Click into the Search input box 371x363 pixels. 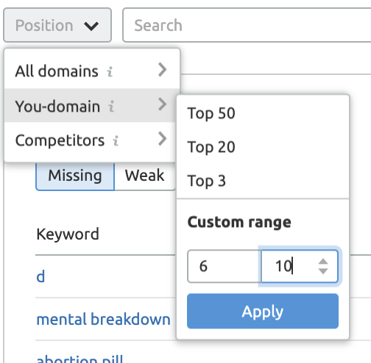point(247,25)
